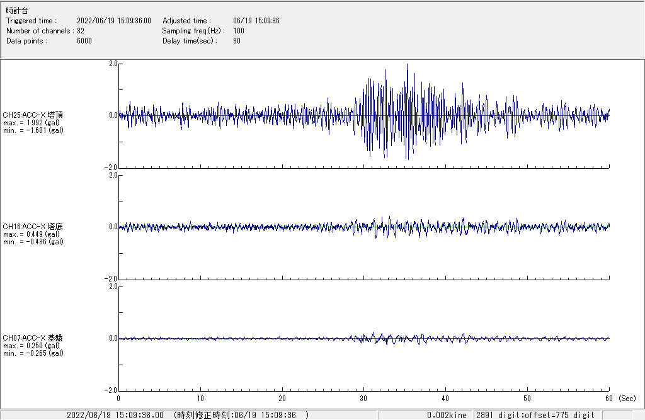Image resolution: width=645 pixels, height=420 pixels.
Task: Click the 30 second mark on time axis
Action: [x=363, y=399]
